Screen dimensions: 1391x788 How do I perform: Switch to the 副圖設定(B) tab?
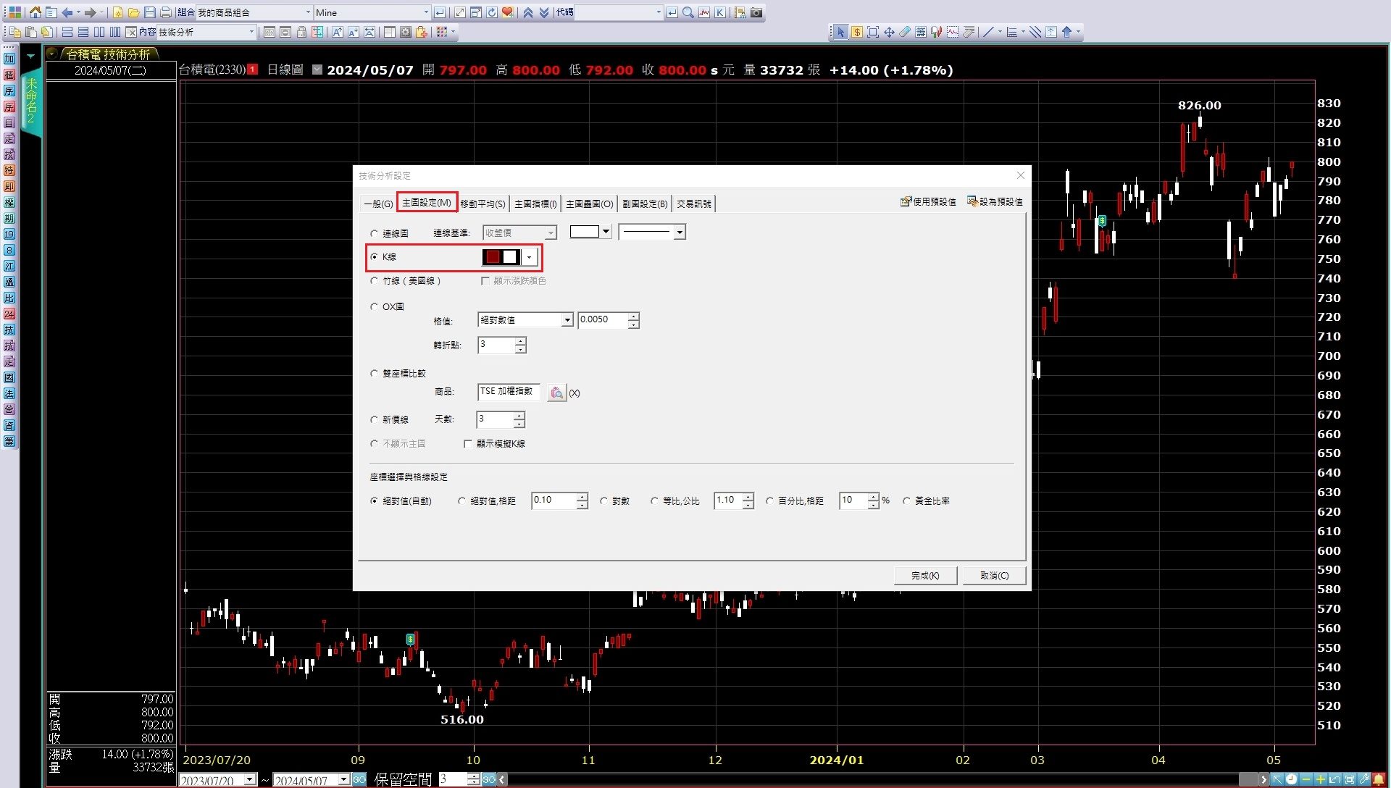[645, 204]
